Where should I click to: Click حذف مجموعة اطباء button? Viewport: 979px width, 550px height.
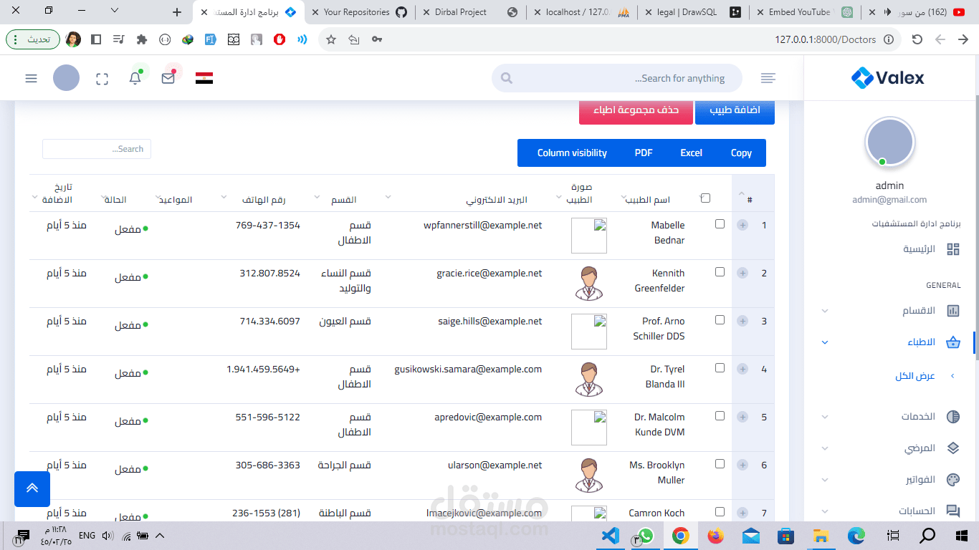(x=636, y=110)
